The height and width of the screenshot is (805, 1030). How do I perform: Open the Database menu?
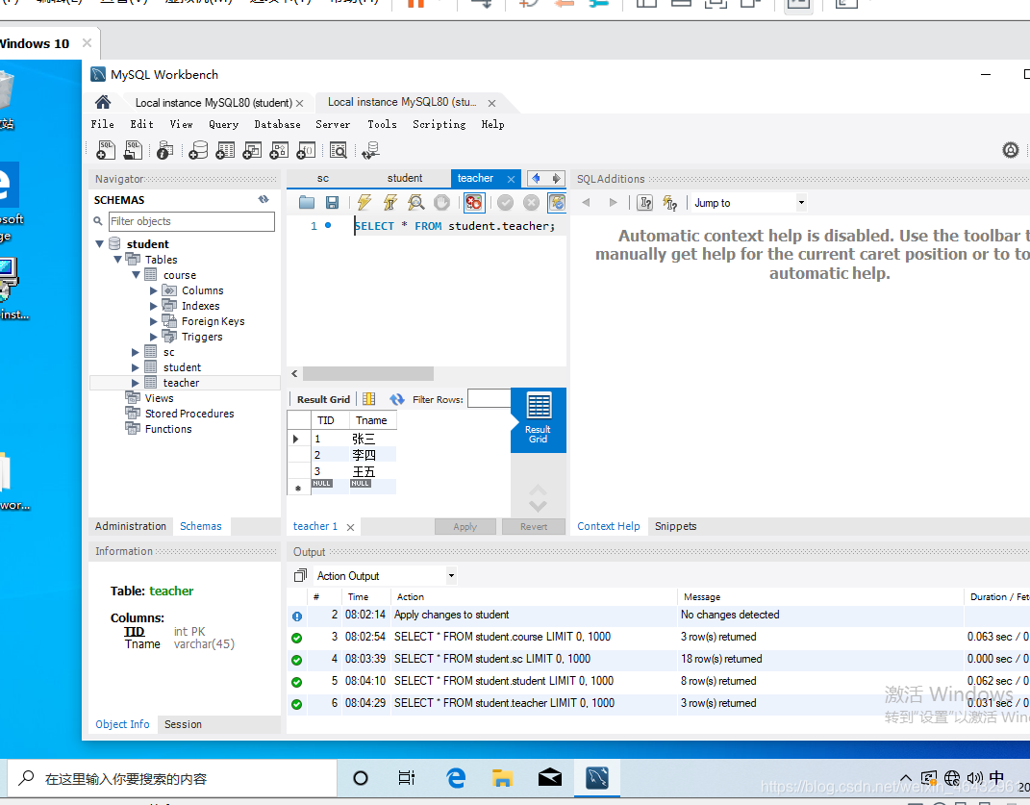277,124
